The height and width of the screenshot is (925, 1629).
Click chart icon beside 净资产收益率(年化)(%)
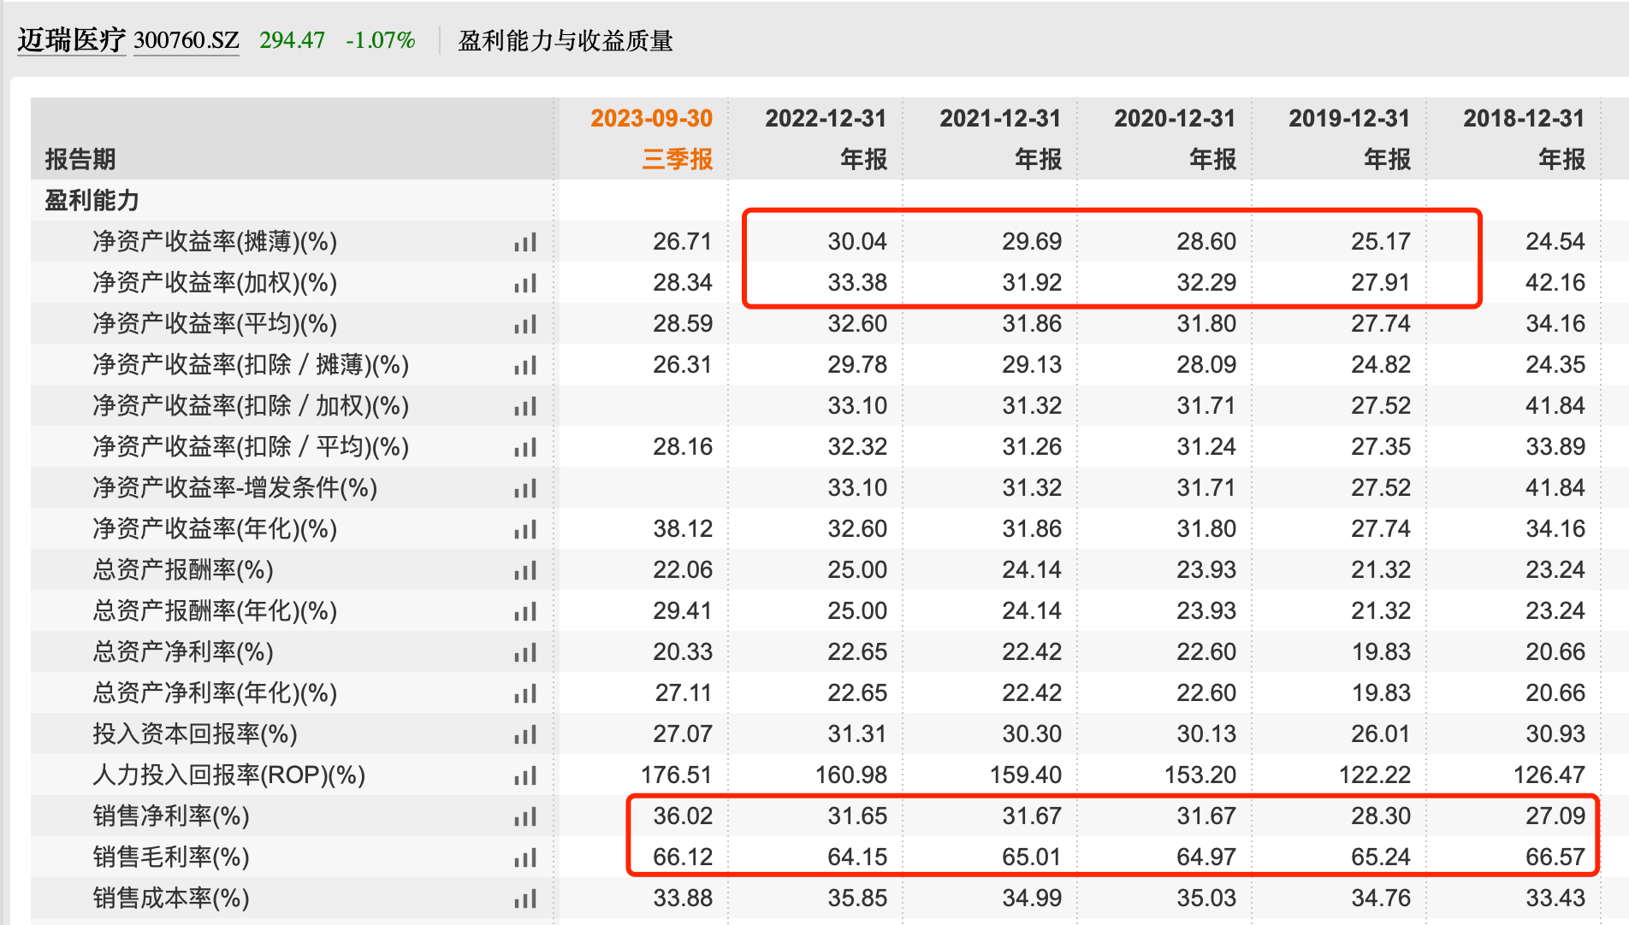(527, 528)
